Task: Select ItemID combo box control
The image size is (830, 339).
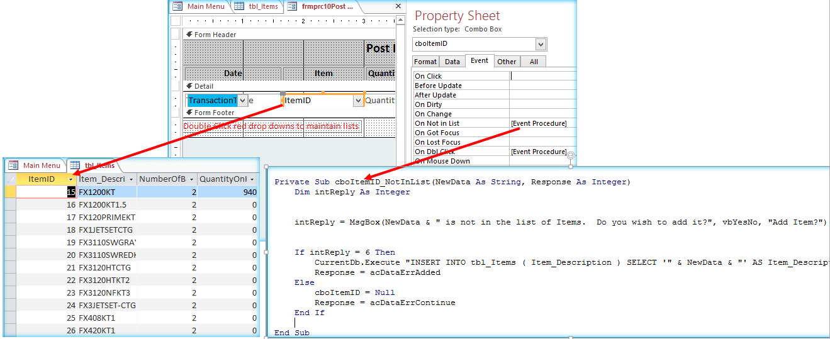Action: tap(323, 100)
